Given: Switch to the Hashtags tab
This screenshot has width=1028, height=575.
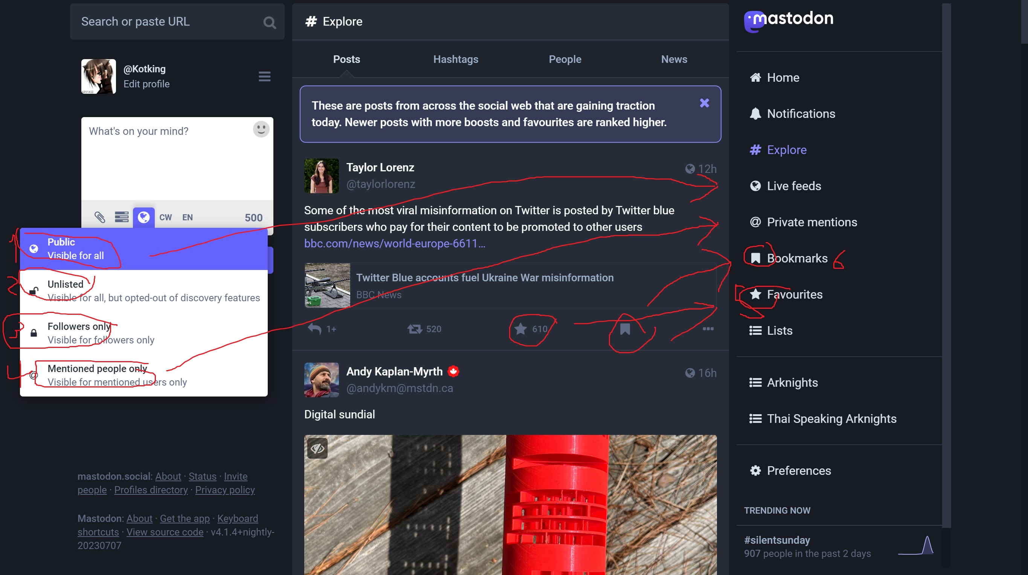Looking at the screenshot, I should click(456, 59).
